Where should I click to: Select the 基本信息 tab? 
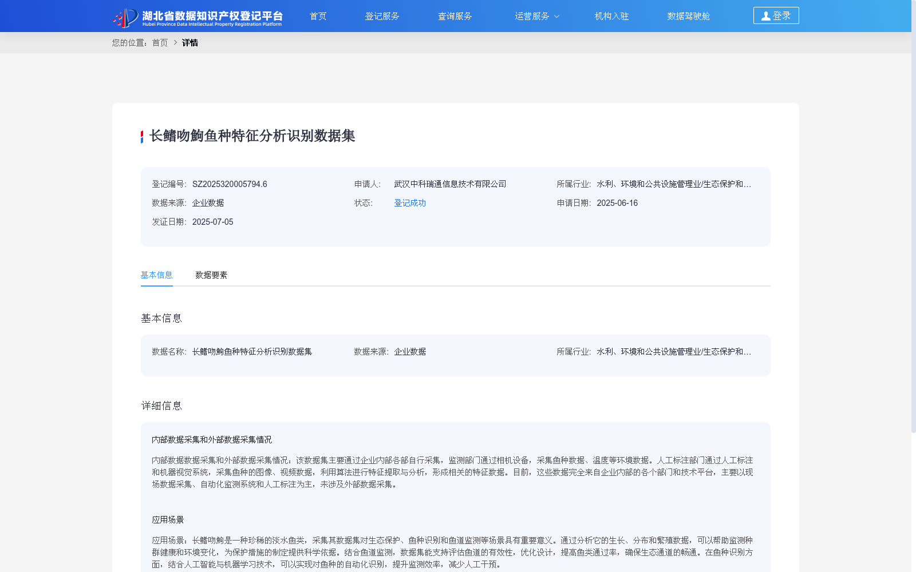[157, 275]
